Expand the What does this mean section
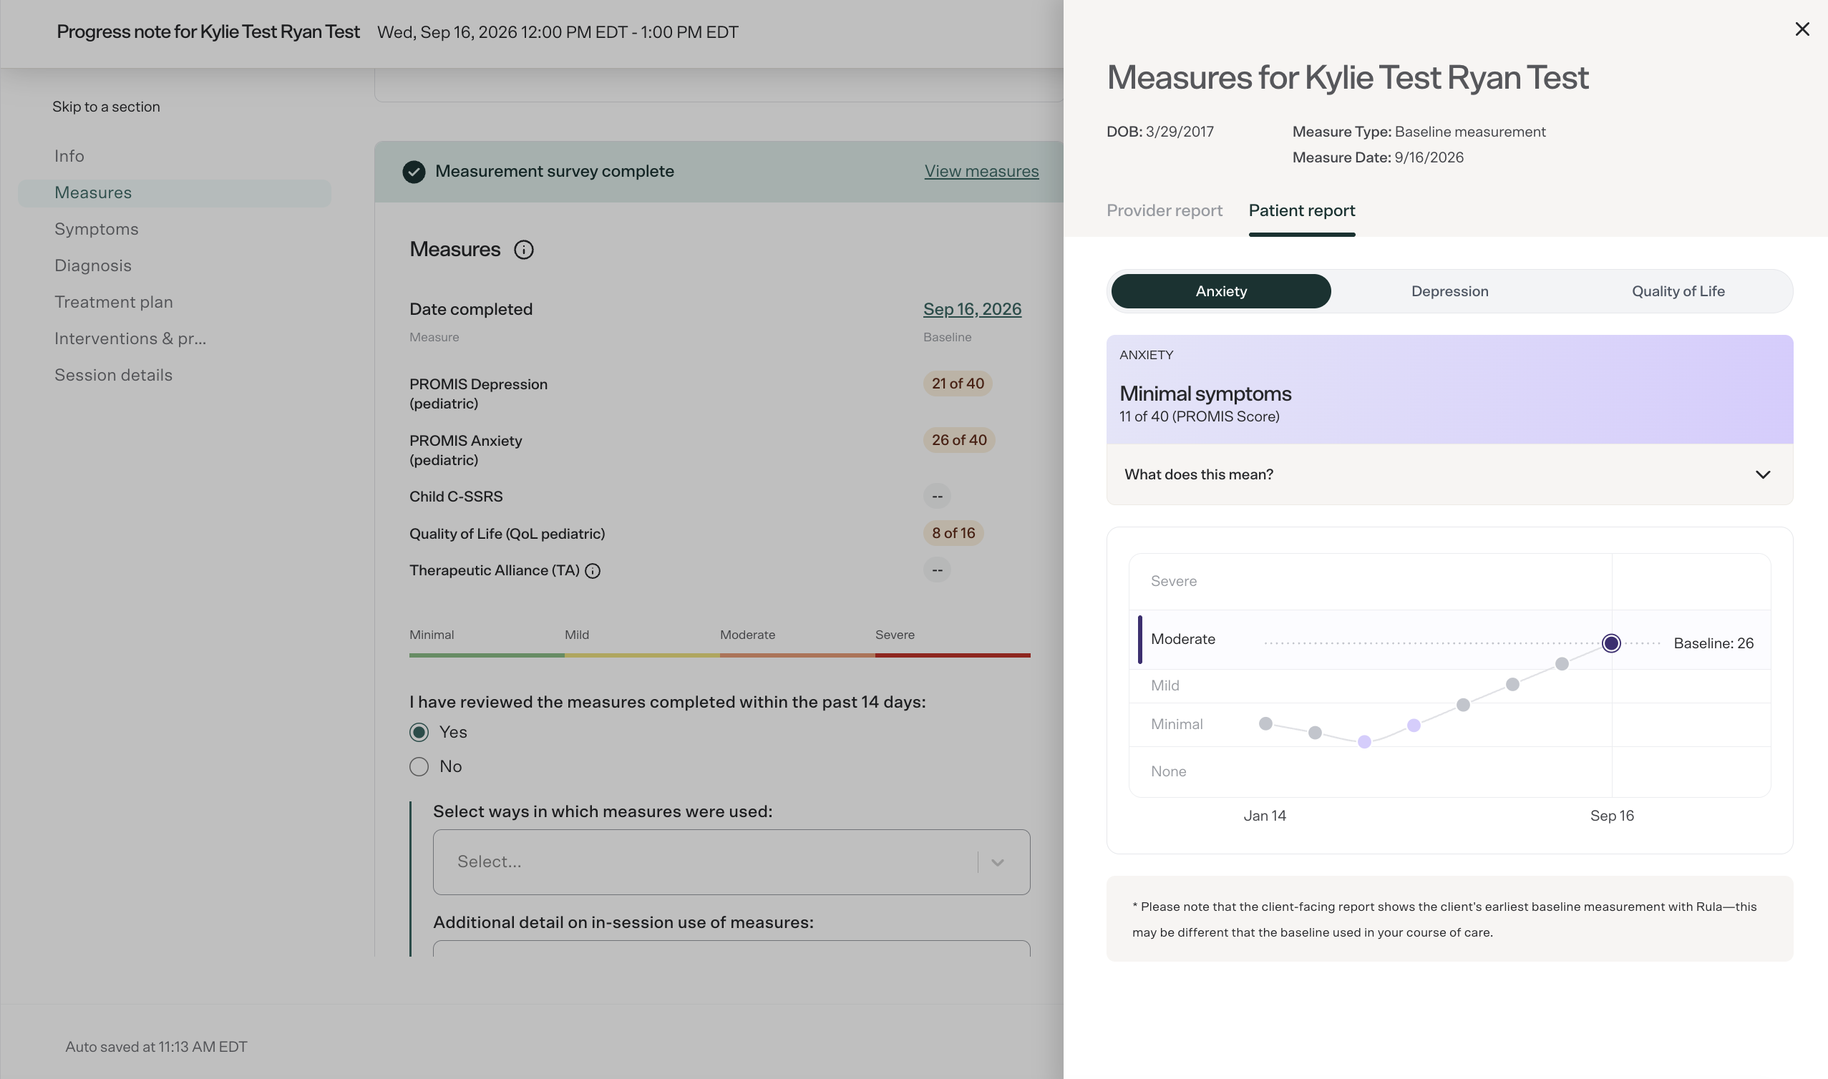Viewport: 1828px width, 1079px height. click(1449, 475)
